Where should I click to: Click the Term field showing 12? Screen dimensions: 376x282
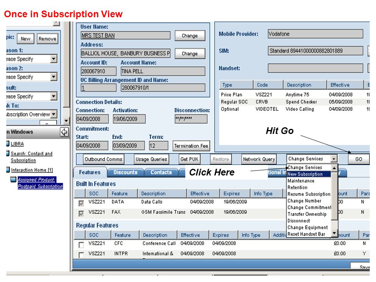(x=158, y=146)
